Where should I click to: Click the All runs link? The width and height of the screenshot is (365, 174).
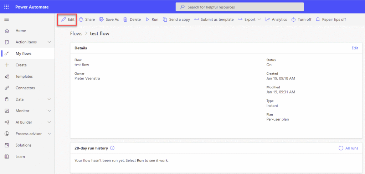click(352, 148)
